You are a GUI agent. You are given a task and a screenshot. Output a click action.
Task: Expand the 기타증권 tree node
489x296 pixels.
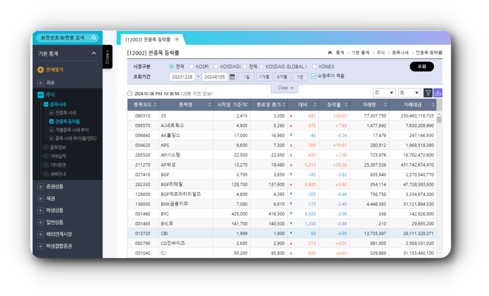point(46,165)
